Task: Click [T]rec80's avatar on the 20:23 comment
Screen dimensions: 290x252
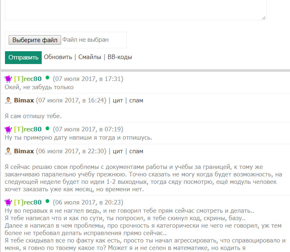Action: [x=8, y=202]
